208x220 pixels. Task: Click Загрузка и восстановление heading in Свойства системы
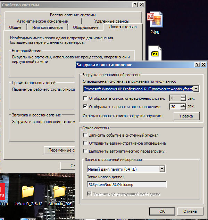[36, 115]
